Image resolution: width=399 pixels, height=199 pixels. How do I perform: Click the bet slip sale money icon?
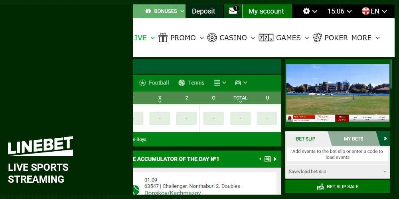click(x=320, y=187)
